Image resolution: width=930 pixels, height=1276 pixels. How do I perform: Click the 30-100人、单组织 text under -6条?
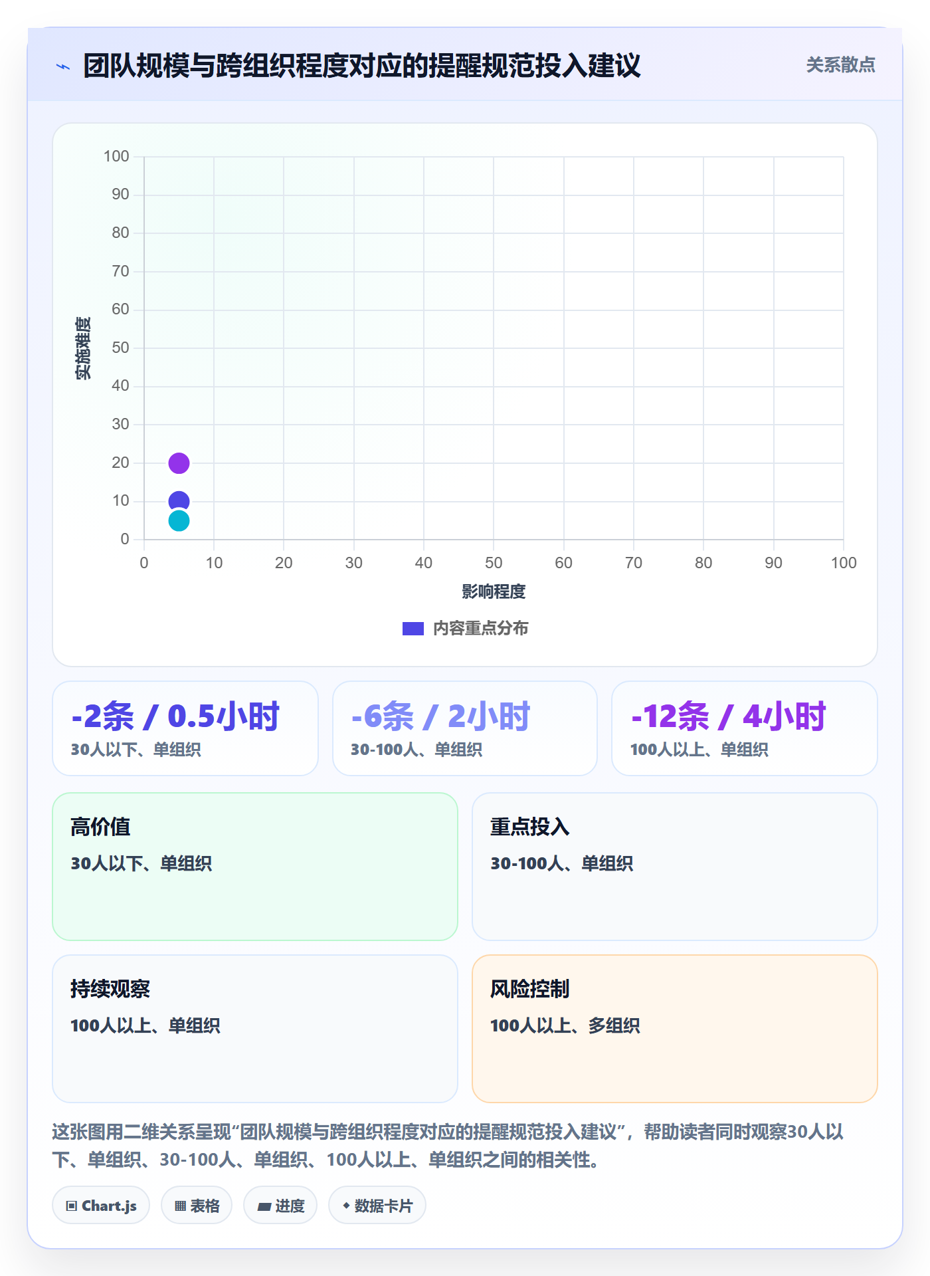coord(417,750)
